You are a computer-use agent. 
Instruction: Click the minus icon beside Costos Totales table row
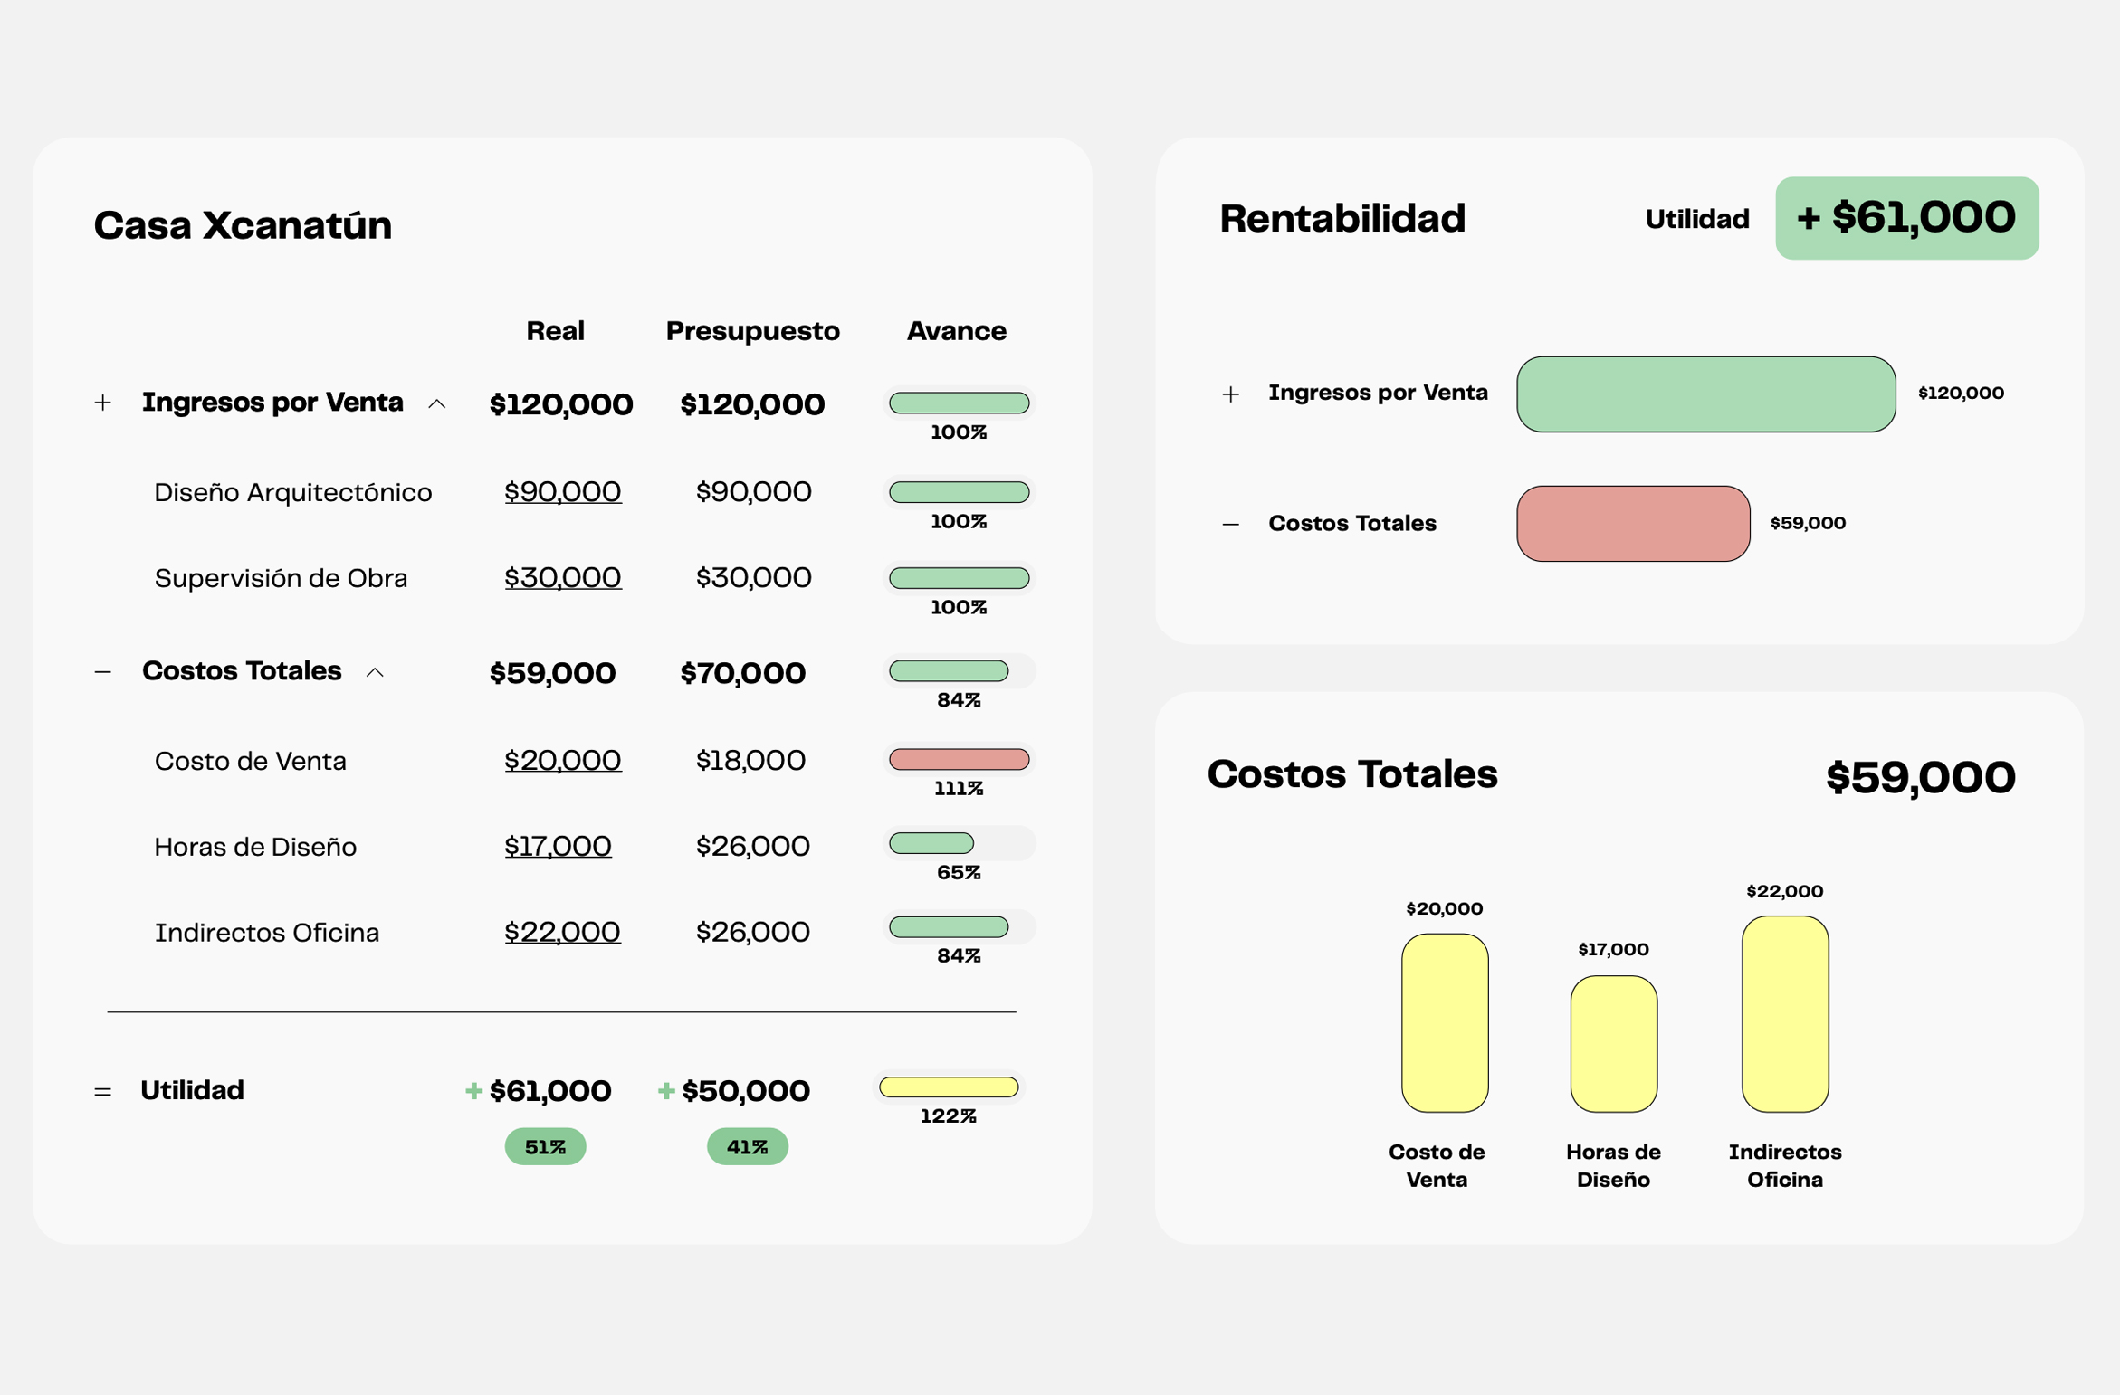103,672
